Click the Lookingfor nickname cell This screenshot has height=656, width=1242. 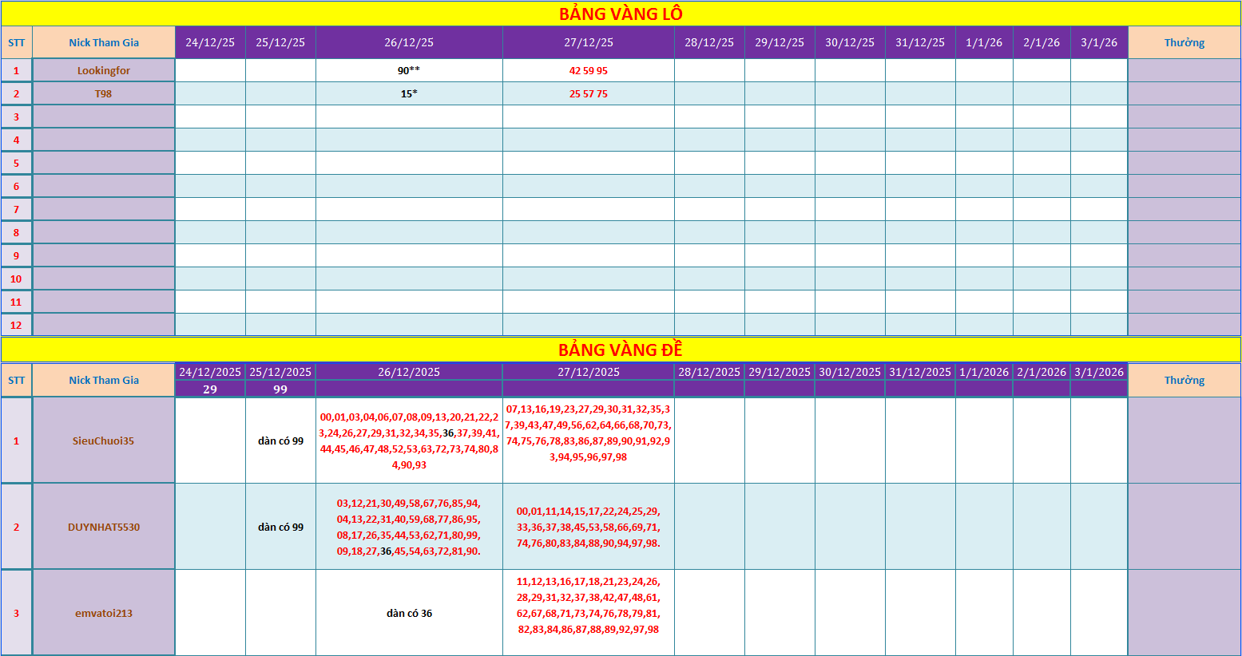pos(104,70)
